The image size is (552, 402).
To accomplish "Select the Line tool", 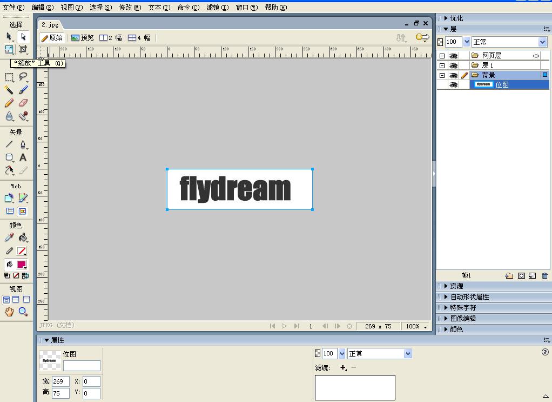I will [9, 144].
